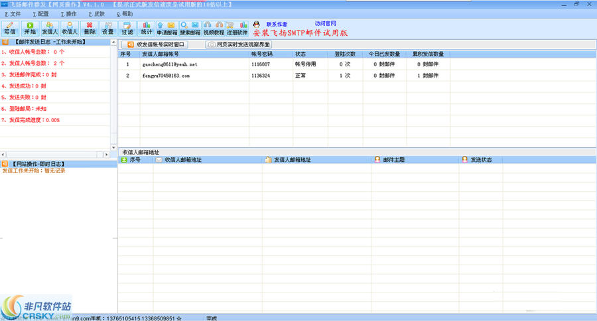Viewport: 597px width, 321px height.
Task: Click the 访问官网 link
Action: (326, 24)
